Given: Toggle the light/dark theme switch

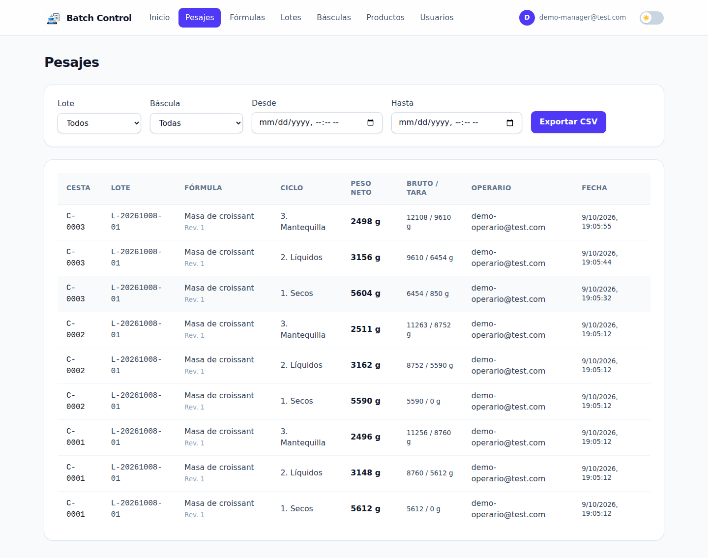Looking at the screenshot, I should point(651,18).
